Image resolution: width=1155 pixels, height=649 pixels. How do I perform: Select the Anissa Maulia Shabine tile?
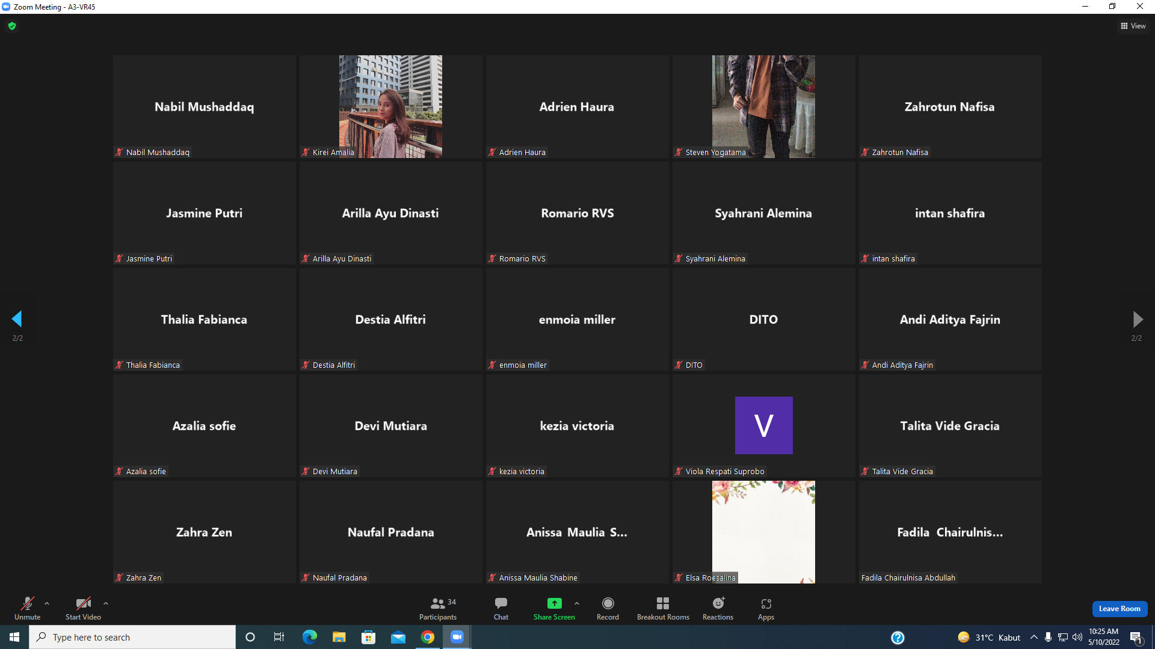pyautogui.click(x=577, y=532)
